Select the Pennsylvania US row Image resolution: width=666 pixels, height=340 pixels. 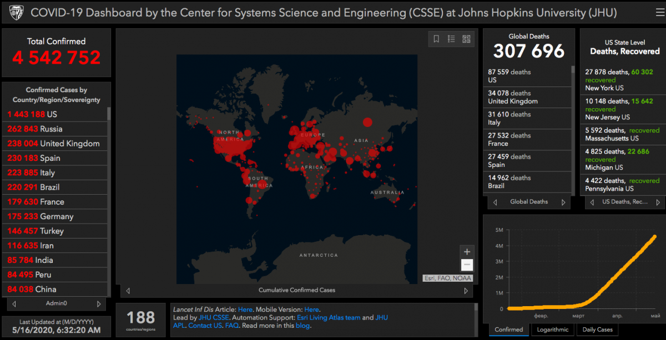click(x=623, y=184)
